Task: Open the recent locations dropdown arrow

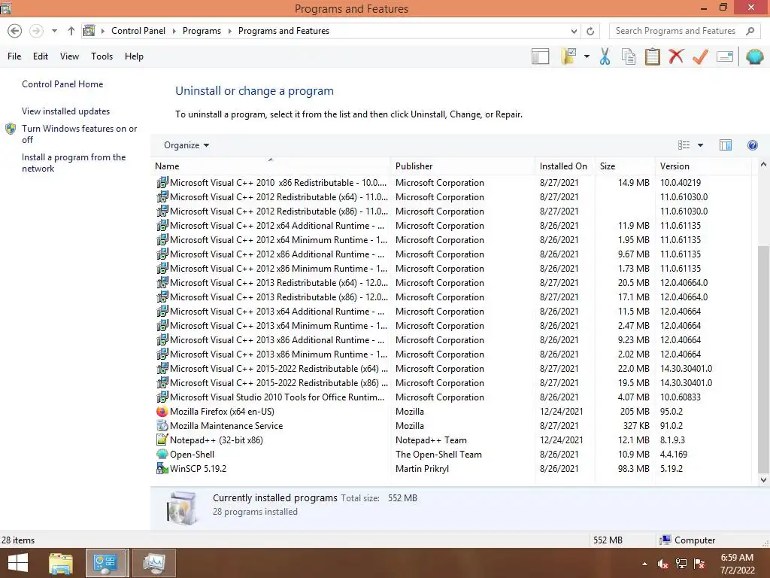Action: [x=54, y=31]
